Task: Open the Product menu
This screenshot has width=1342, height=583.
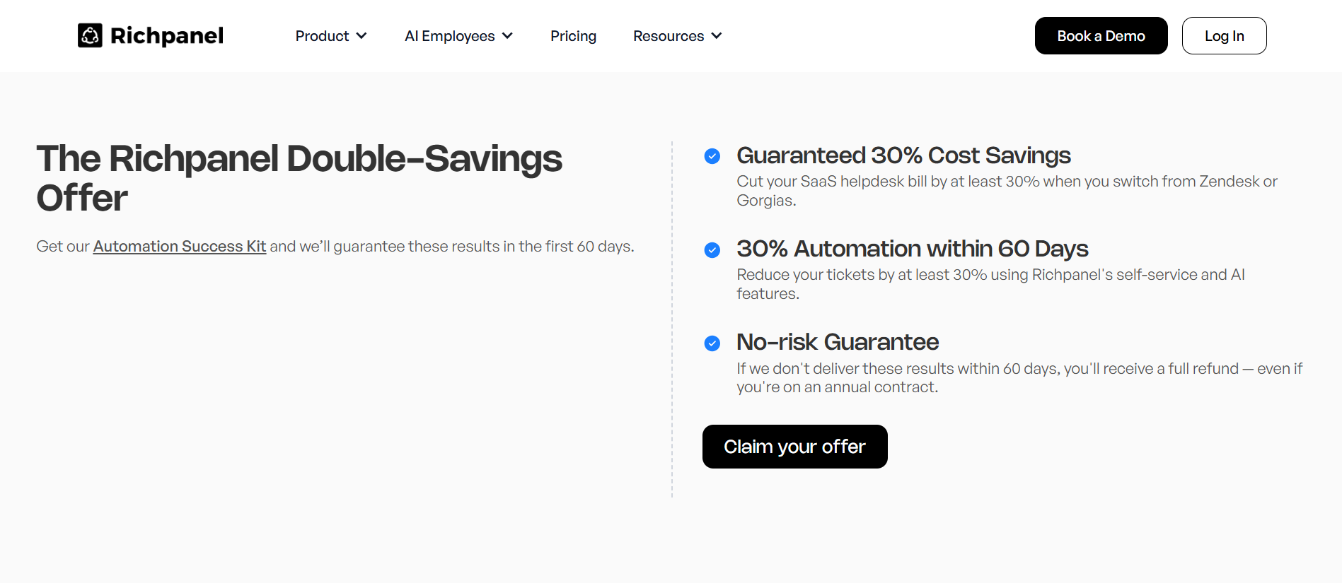Action: click(322, 36)
